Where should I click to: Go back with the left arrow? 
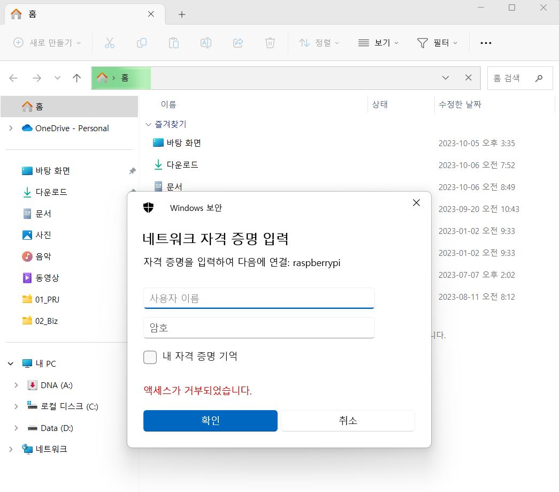pos(13,78)
